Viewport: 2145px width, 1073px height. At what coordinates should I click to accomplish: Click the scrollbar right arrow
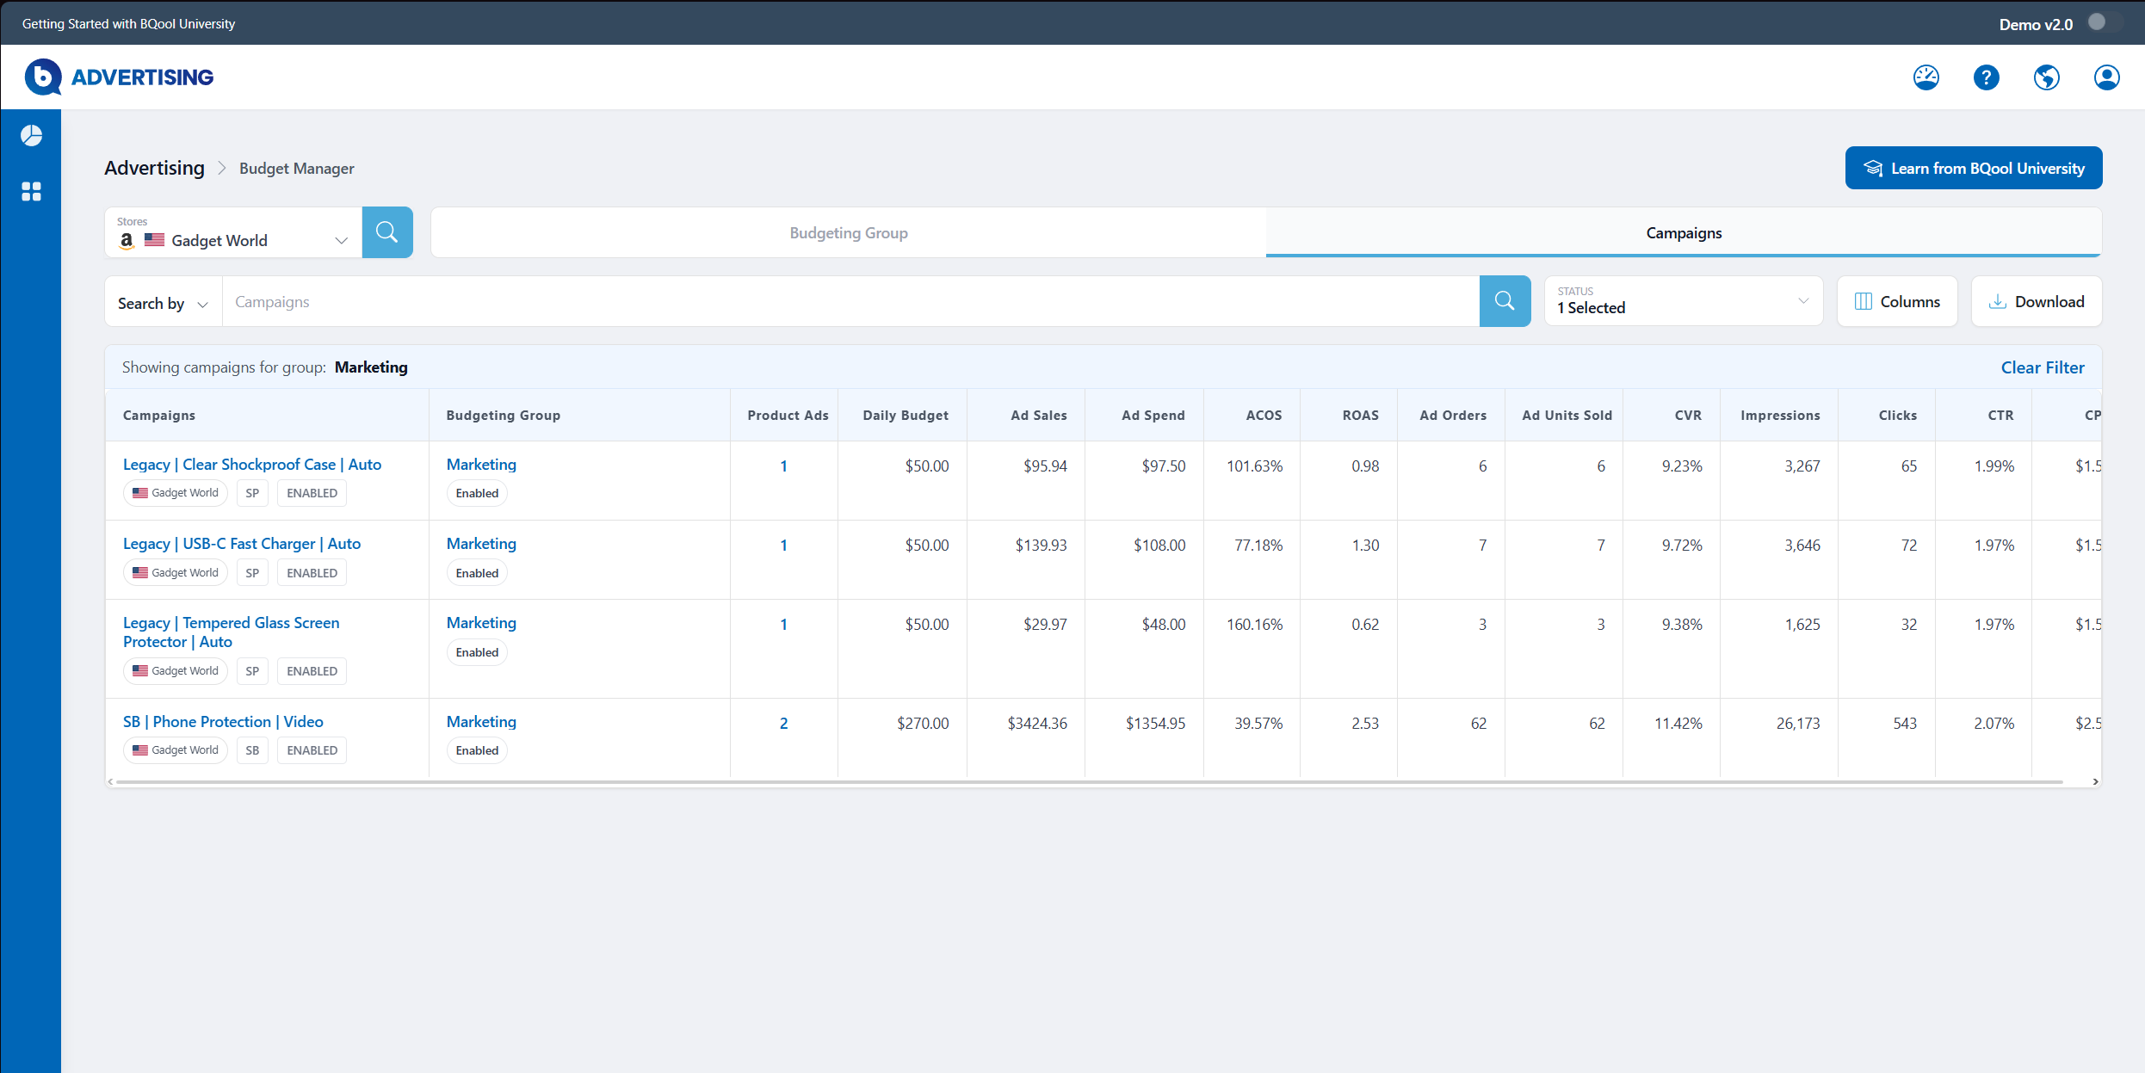2095,782
